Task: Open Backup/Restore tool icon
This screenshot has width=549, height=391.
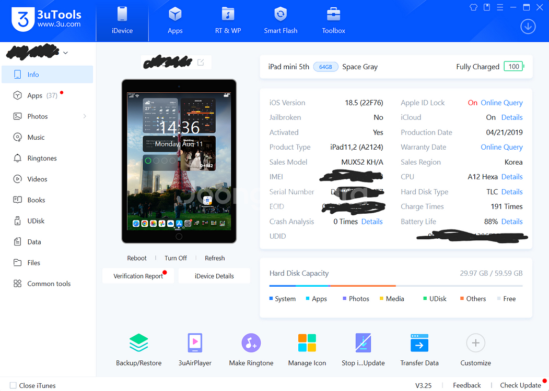Action: tap(138, 343)
